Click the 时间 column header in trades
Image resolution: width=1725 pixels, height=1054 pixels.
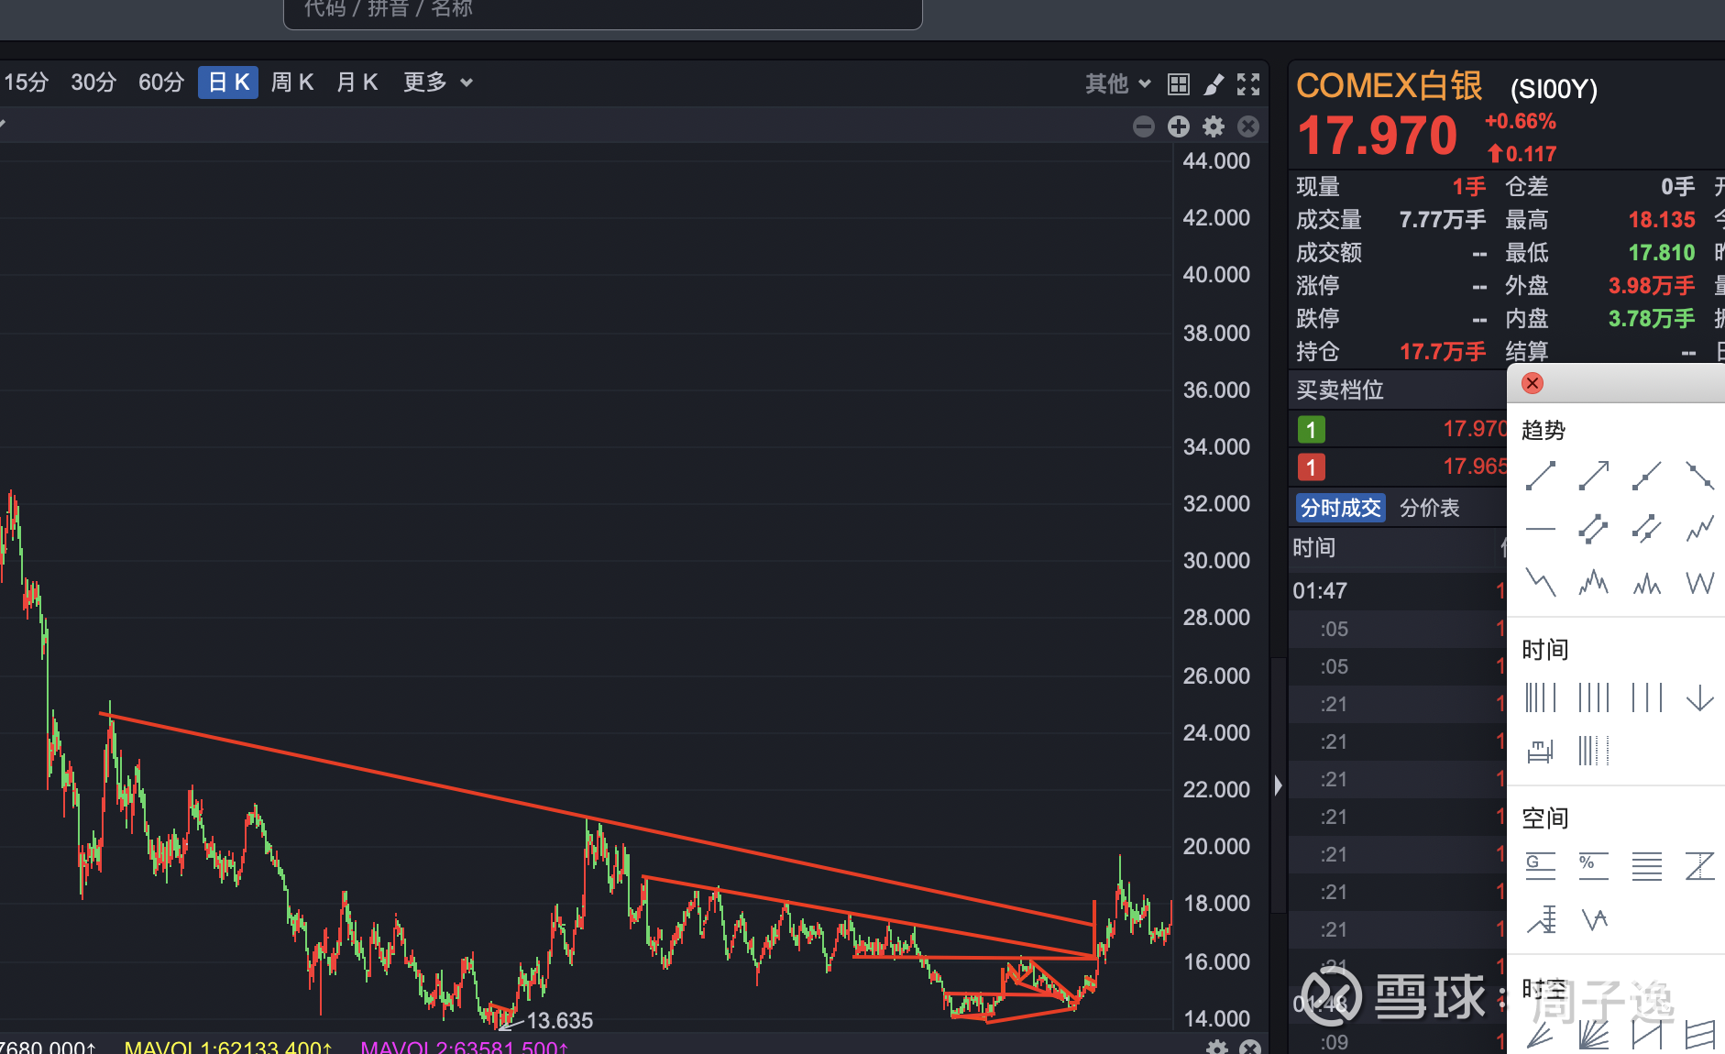coord(1314,548)
